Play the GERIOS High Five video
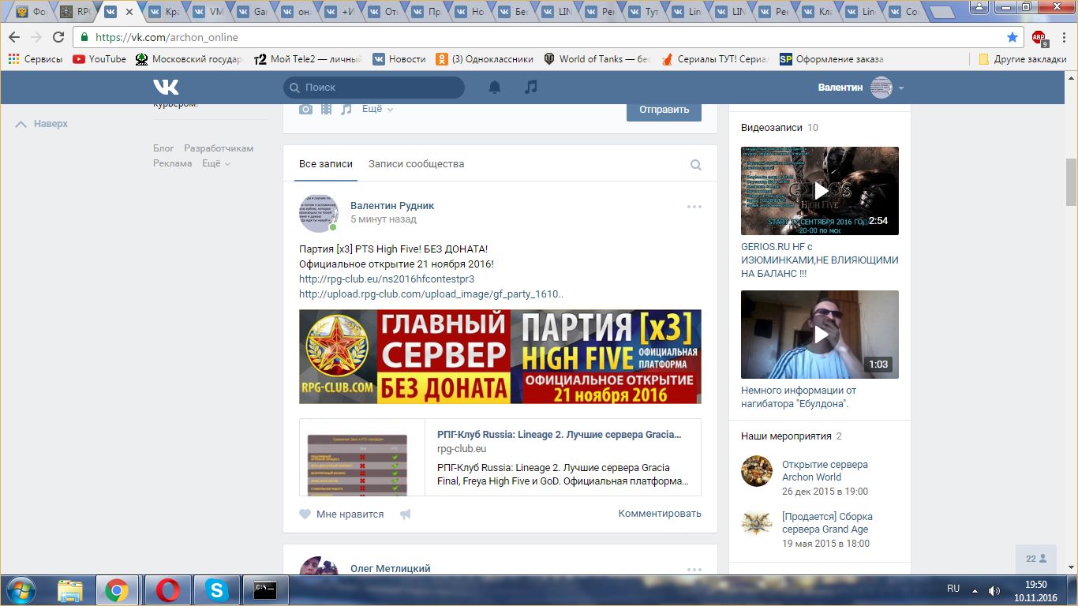The height and width of the screenshot is (606, 1078). pyautogui.click(x=819, y=191)
